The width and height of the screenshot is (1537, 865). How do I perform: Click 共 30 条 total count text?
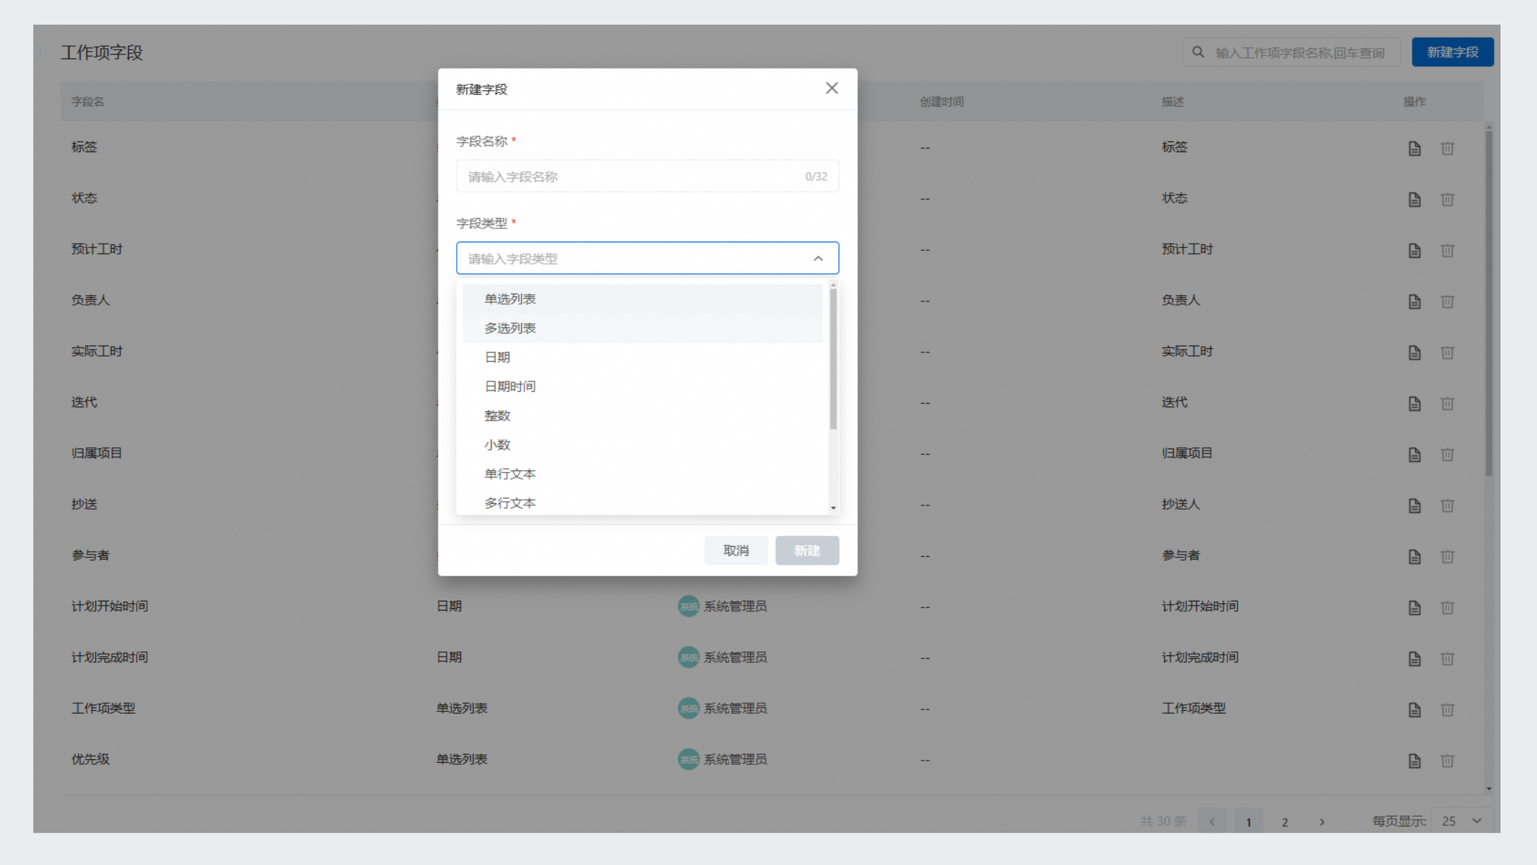click(x=1163, y=822)
